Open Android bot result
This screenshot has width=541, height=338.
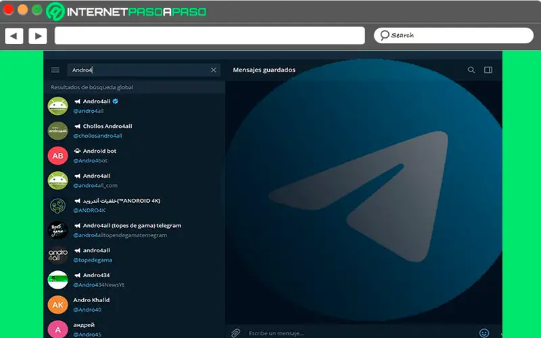[135, 155]
